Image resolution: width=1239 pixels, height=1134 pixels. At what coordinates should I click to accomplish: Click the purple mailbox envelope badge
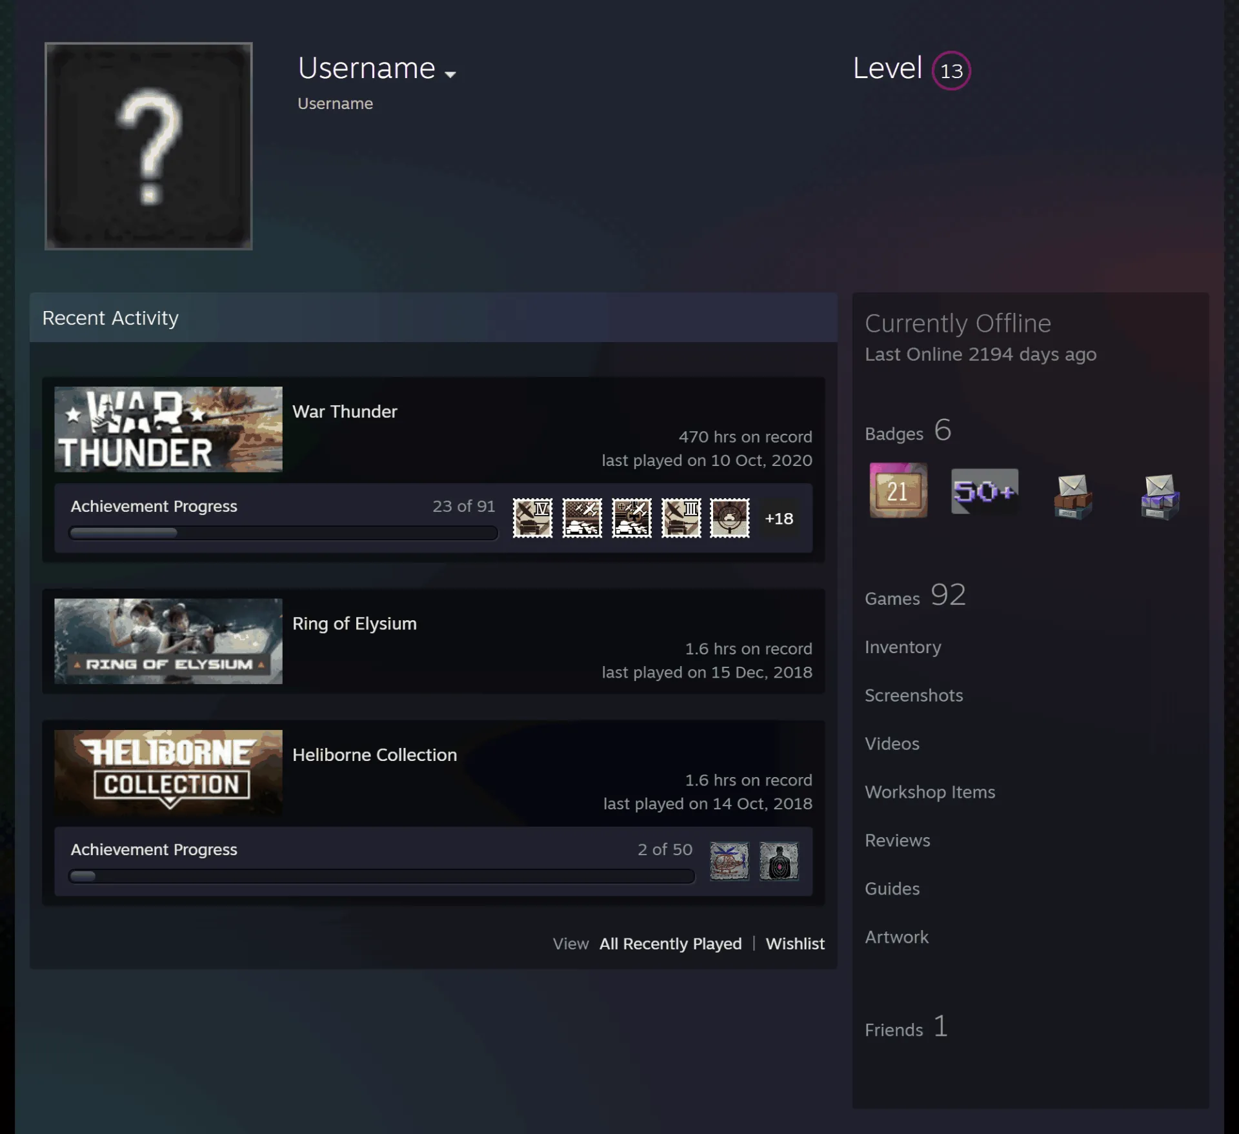[x=1160, y=496]
